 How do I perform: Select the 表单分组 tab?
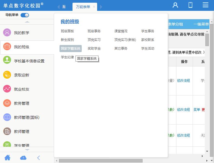pos(176,24)
